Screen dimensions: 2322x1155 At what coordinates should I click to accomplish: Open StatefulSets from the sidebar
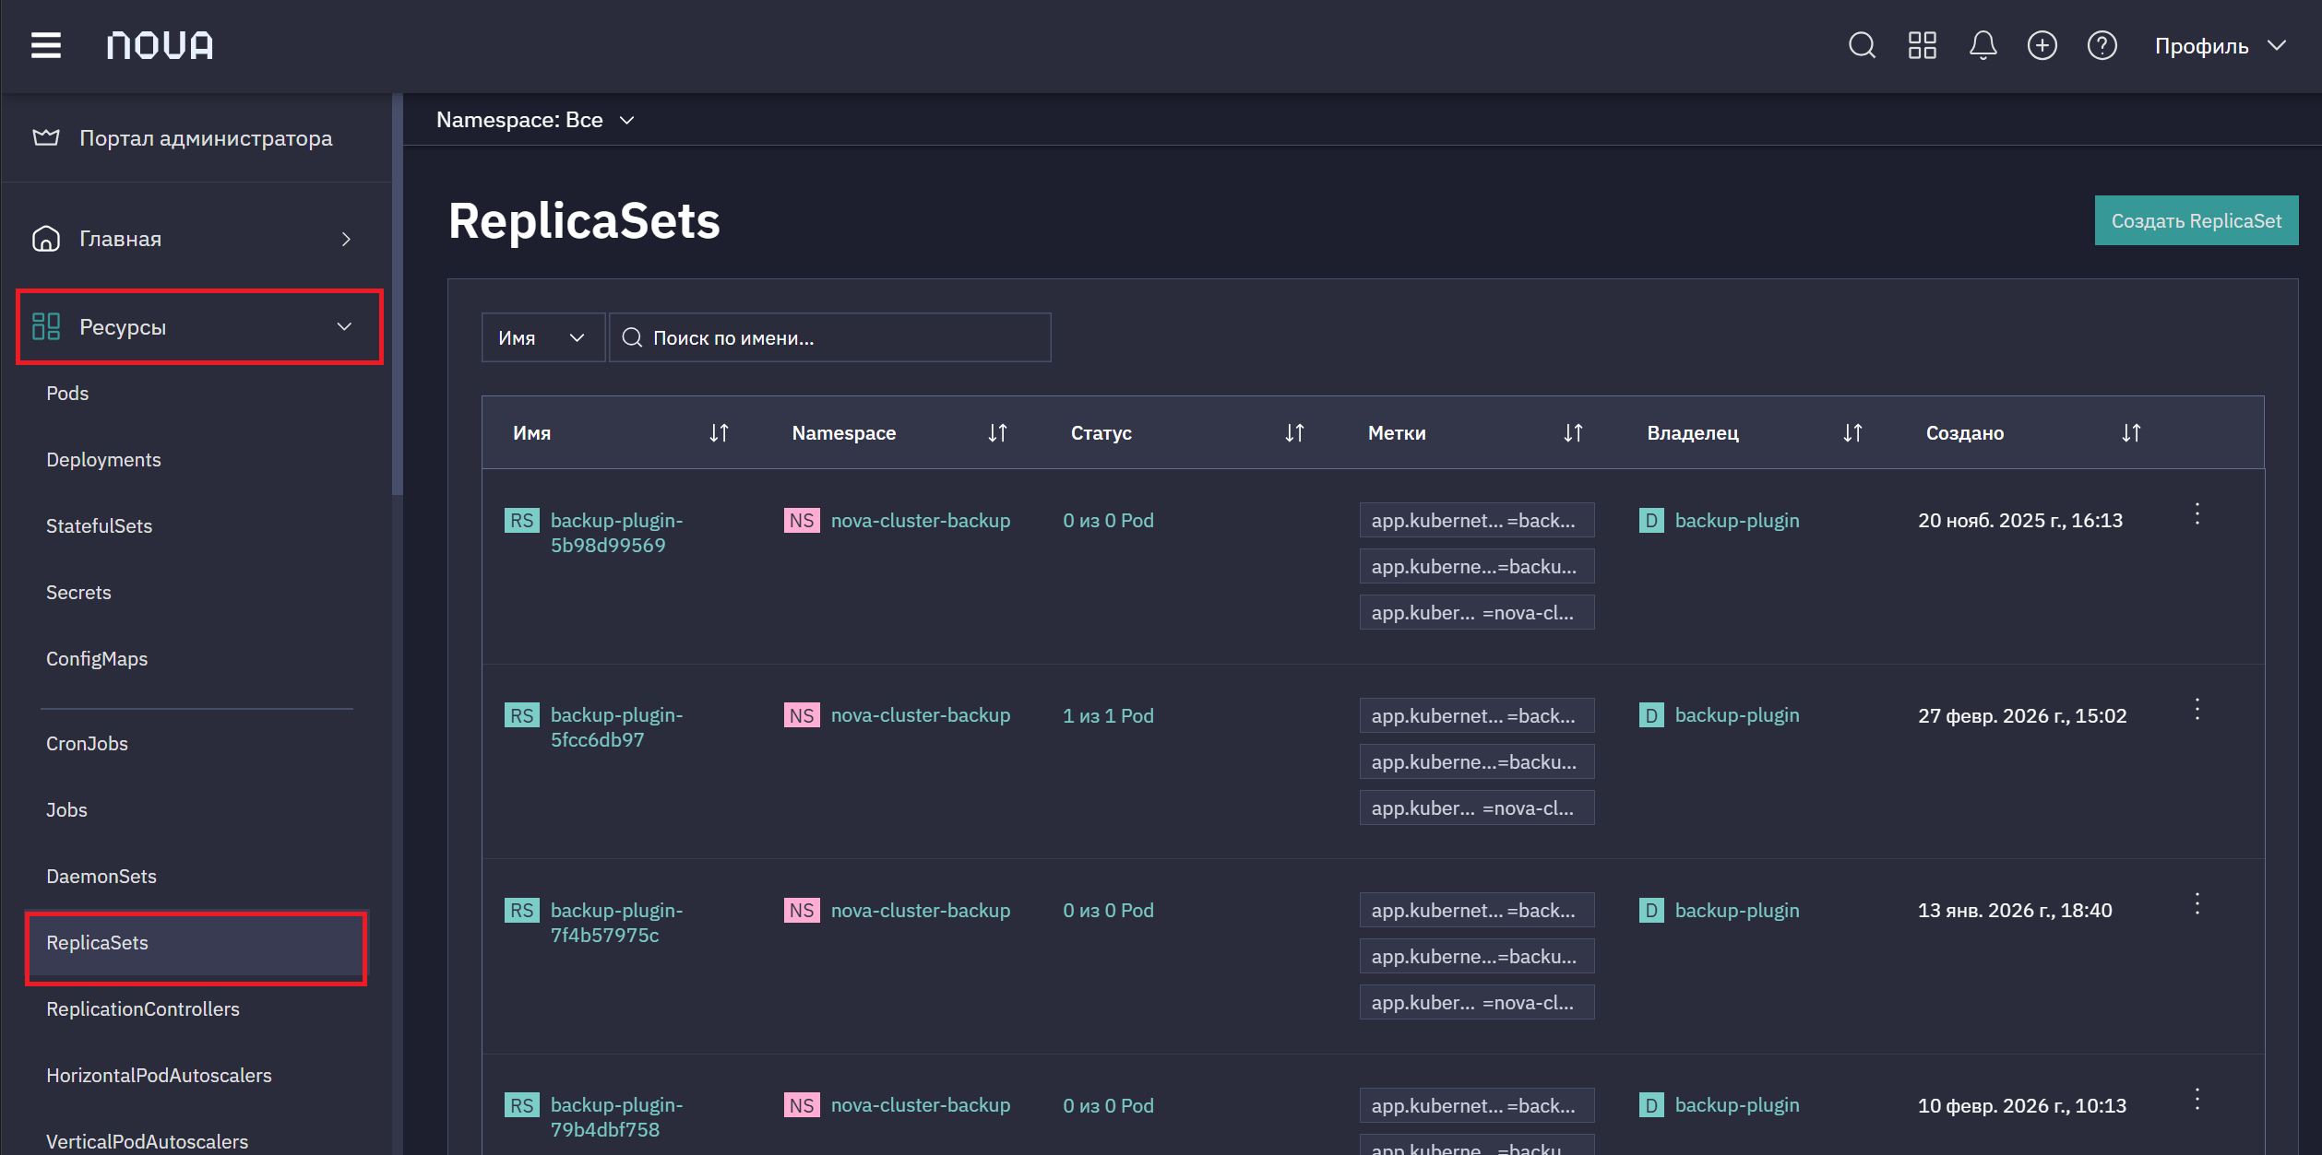pos(99,526)
